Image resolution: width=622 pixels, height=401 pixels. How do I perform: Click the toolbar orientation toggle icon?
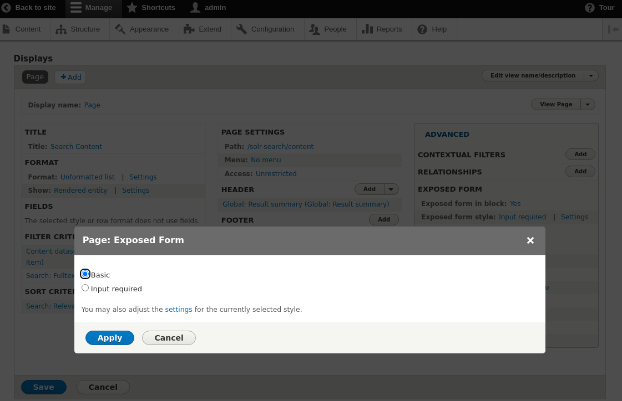(x=613, y=29)
